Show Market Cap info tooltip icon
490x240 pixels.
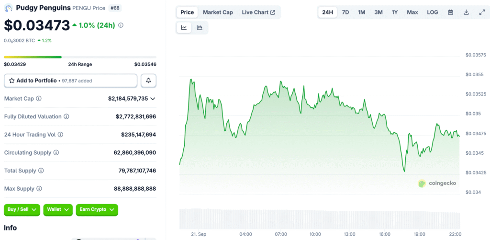tap(39, 99)
